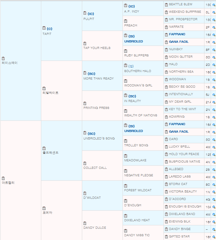Image resolution: width=216 pixels, height=240 pixels.
Task: Open the clipboard icon beside PULPIT
Action: click(85, 13)
